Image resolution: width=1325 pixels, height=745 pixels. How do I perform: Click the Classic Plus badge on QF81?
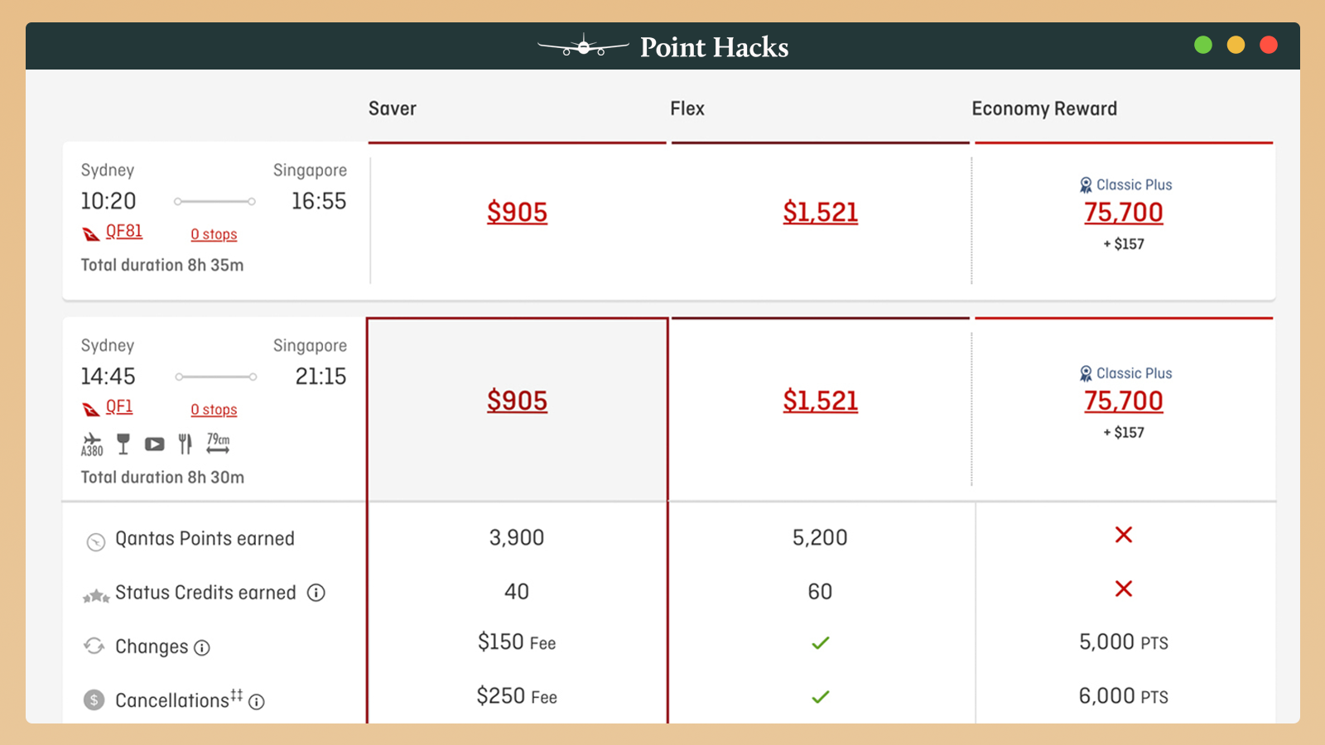pyautogui.click(x=1125, y=185)
